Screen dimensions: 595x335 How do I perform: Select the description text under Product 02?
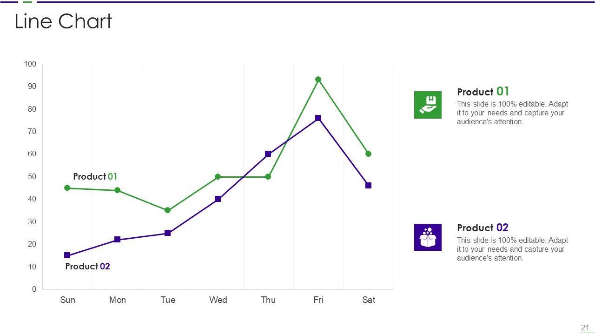(512, 249)
